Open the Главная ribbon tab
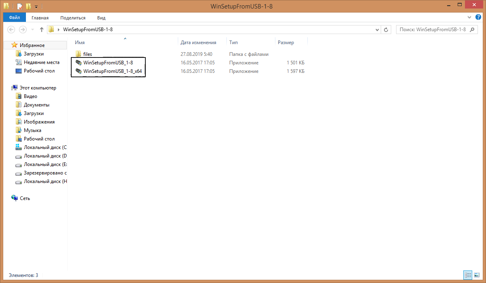The image size is (486, 283). 40,18
